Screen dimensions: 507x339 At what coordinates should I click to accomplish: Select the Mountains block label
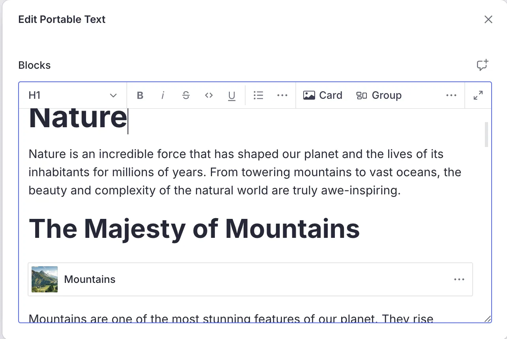pyautogui.click(x=90, y=279)
